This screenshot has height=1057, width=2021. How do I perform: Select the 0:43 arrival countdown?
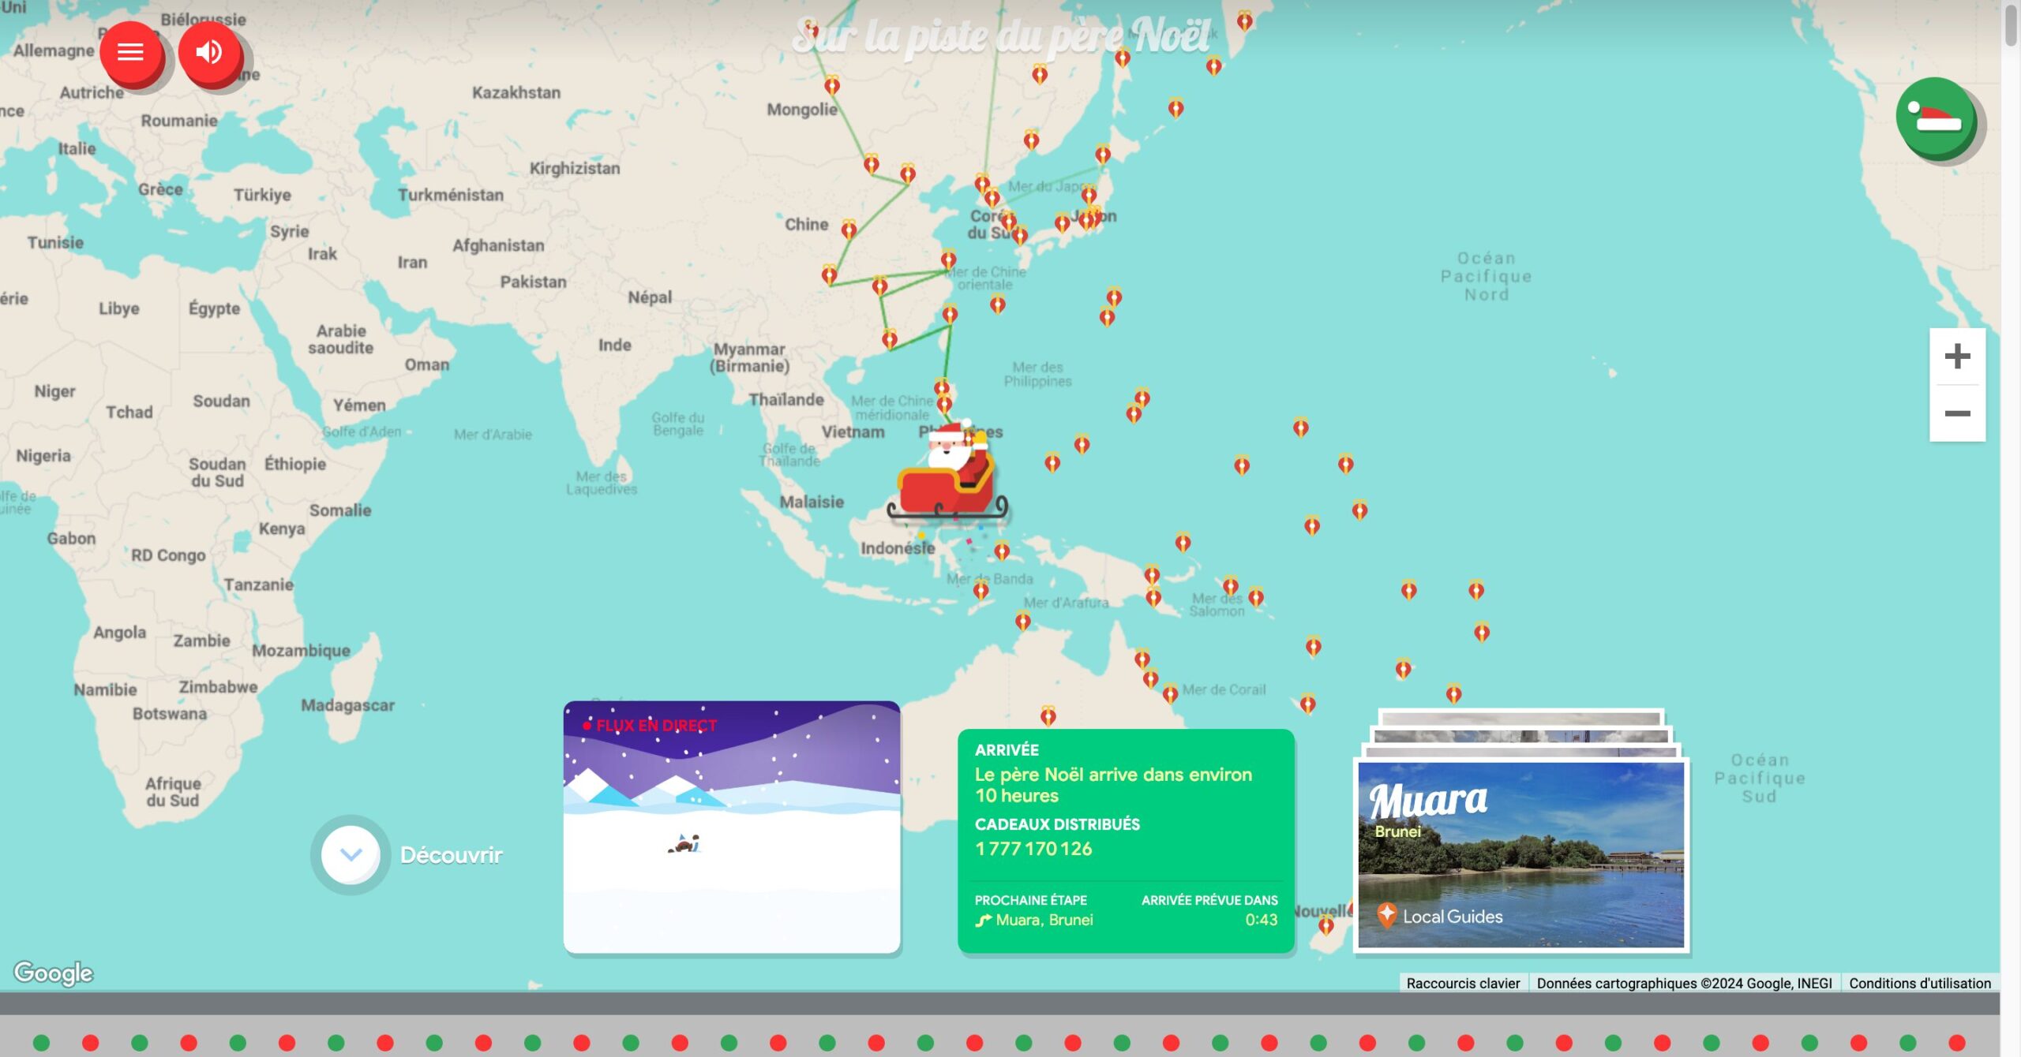[x=1261, y=920]
